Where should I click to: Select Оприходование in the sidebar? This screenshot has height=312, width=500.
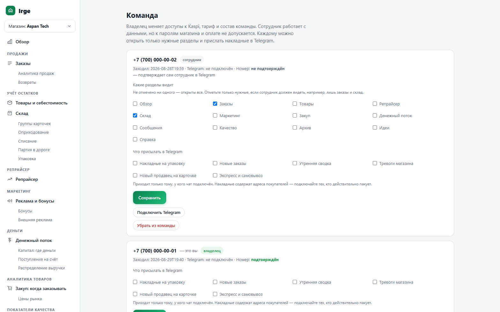pyautogui.click(x=33, y=132)
